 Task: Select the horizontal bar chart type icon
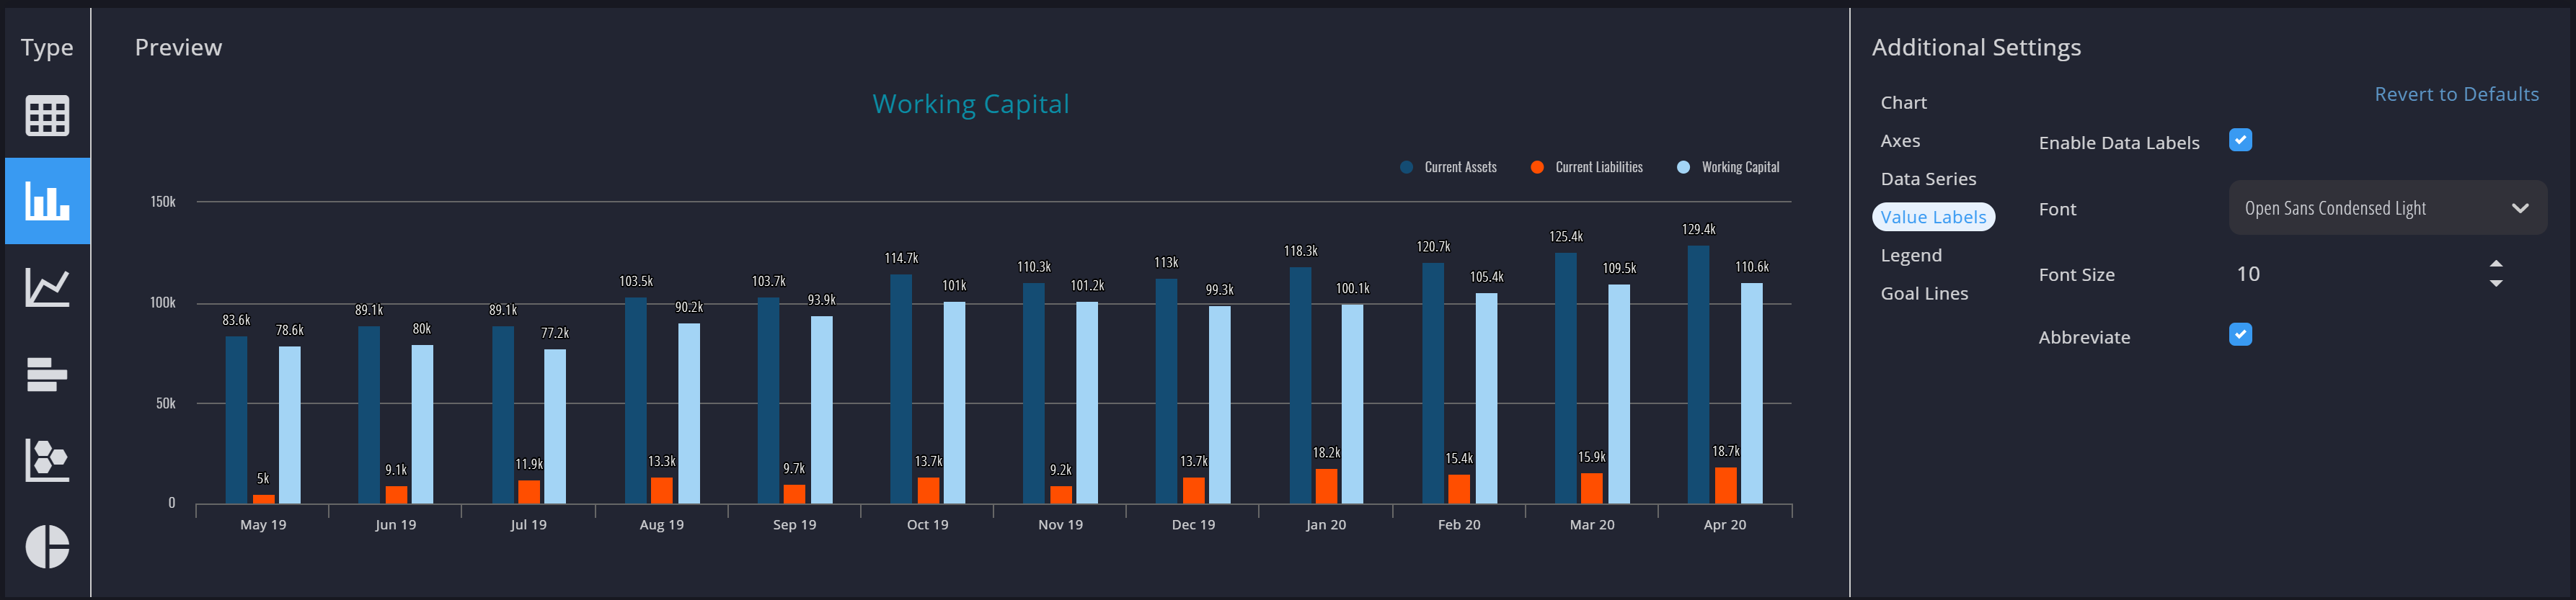click(x=47, y=375)
